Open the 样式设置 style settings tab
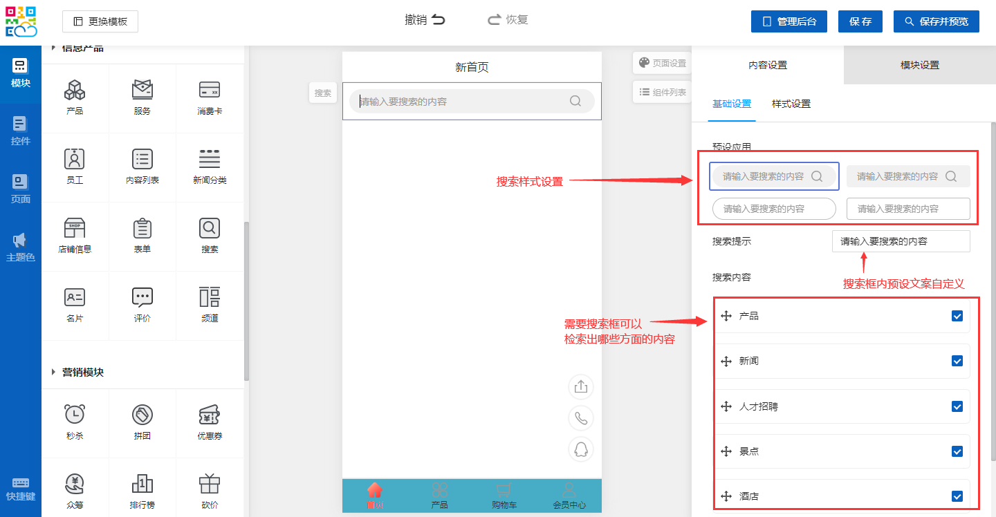 (x=791, y=104)
